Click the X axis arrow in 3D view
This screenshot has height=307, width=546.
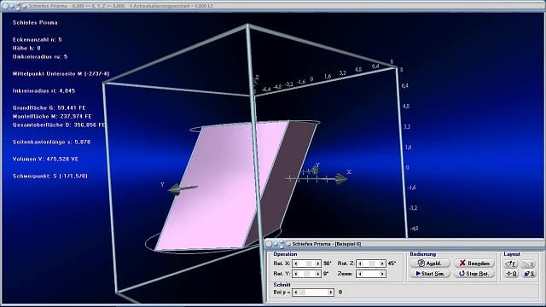[340, 179]
